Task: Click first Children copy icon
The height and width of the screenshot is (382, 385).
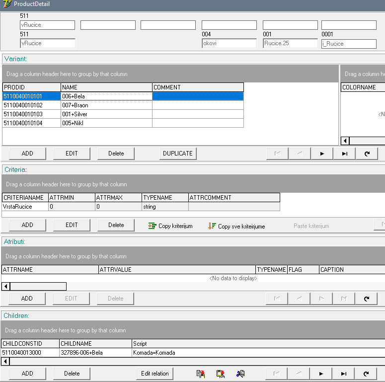Action: click(x=201, y=374)
